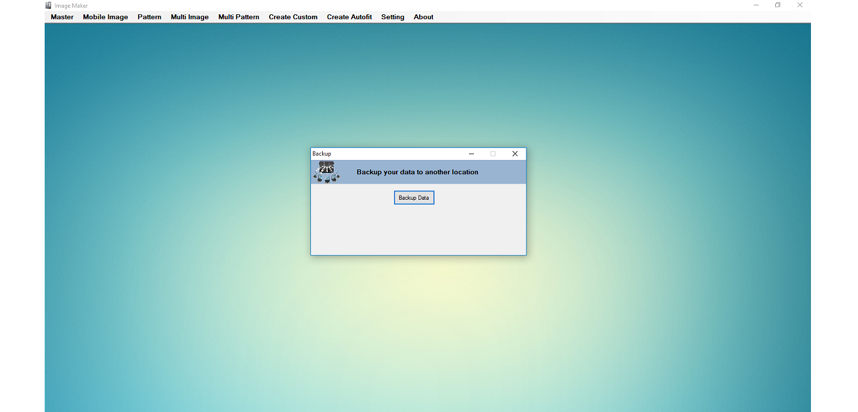Minimize the Backup dialog window

click(x=471, y=154)
